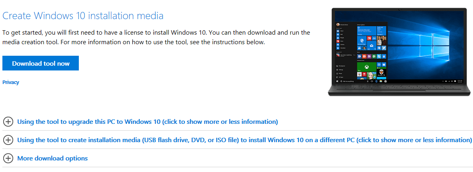Image resolution: width=473 pixels, height=172 pixels.
Task: Click the Twitter tile in laptop Start menu
Action: point(384,48)
